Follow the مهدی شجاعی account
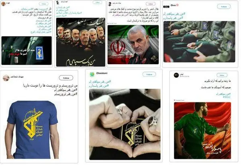 tap(66, 78)
